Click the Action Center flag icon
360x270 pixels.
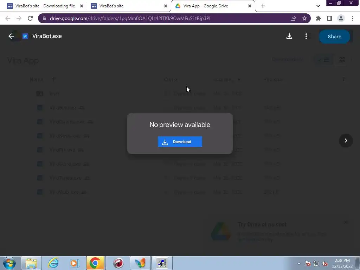[x=308, y=263]
